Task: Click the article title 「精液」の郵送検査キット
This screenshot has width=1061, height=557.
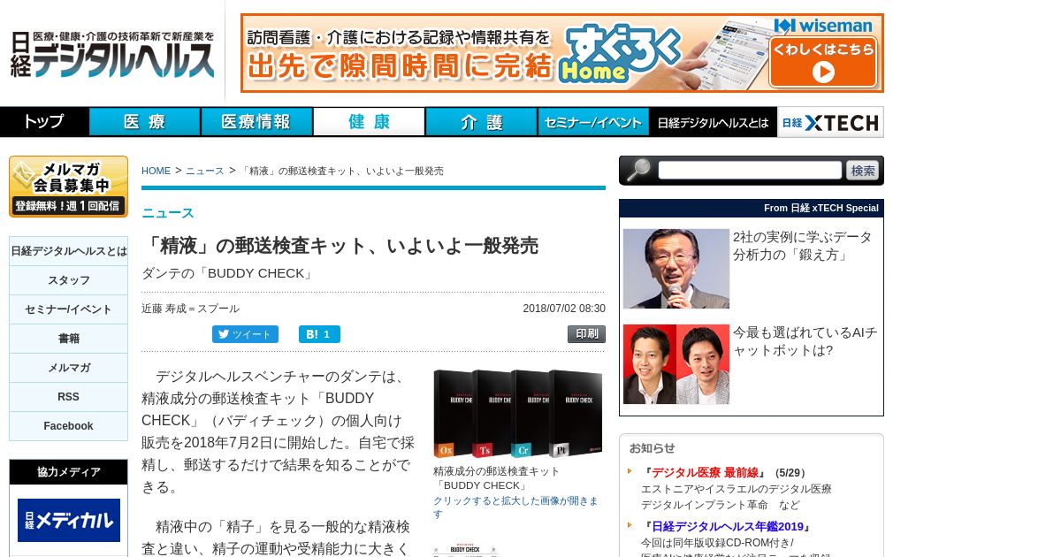Action: coord(340,246)
